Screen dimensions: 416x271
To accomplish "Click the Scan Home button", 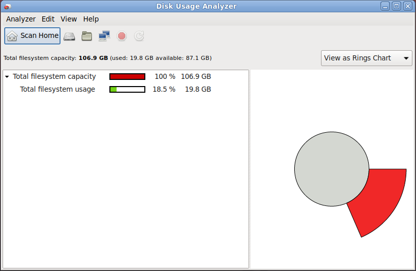I will 32,36.
